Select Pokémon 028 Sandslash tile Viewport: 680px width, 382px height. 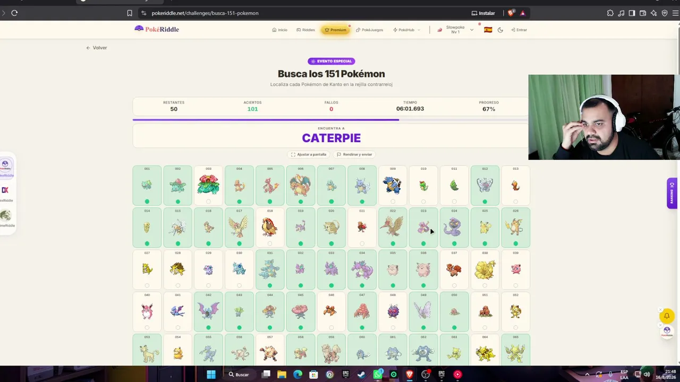(x=177, y=270)
